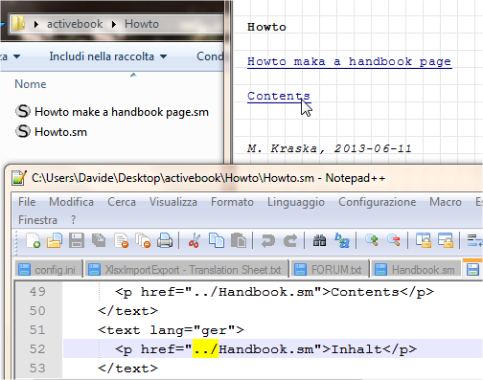Expand the breadcrumb arrow before activebook
483x380 pixels.
coord(36,24)
